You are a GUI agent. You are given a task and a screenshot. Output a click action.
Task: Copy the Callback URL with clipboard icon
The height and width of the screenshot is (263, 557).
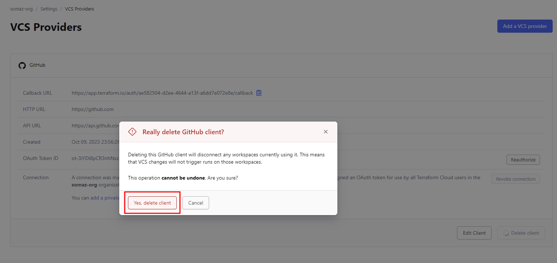pos(259,93)
